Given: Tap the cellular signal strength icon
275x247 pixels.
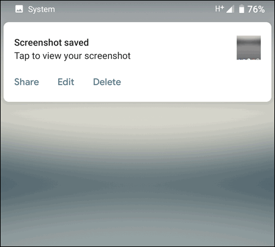Looking at the screenshot, I should click(x=230, y=9).
